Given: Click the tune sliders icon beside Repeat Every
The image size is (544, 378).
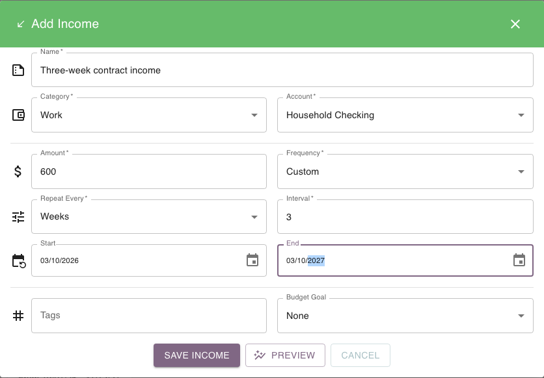Looking at the screenshot, I should tap(18, 217).
